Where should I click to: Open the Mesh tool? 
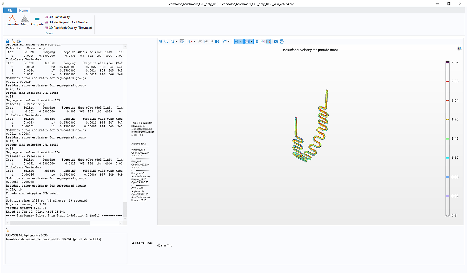(x=24, y=20)
